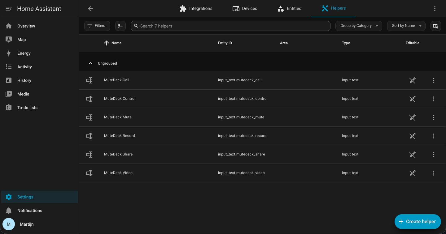Open Notifications in the sidebar
446x234 pixels.
click(40, 211)
